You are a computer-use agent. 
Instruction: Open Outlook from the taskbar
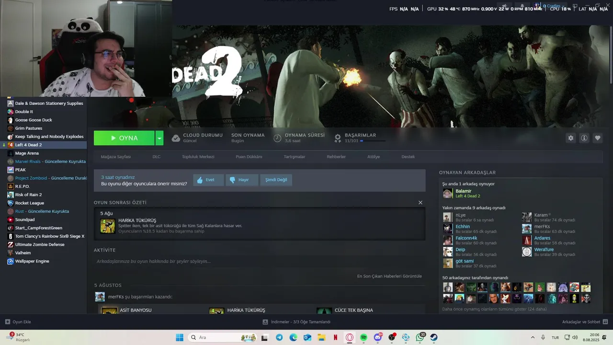[307, 337]
